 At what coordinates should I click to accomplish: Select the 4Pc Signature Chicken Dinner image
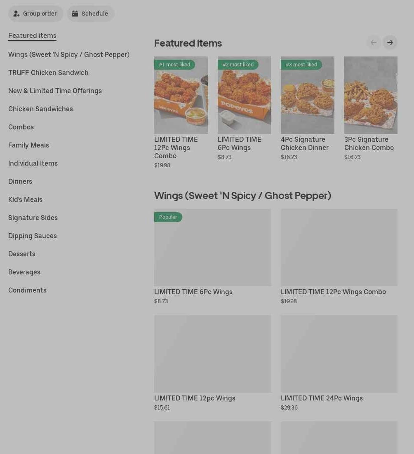coord(307,95)
